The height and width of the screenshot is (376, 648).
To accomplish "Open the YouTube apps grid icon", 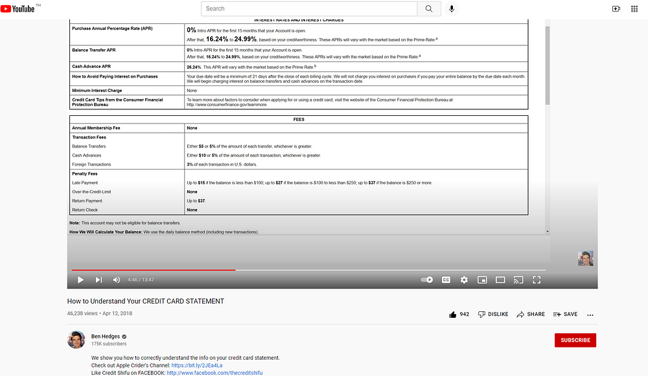I will click(x=634, y=8).
